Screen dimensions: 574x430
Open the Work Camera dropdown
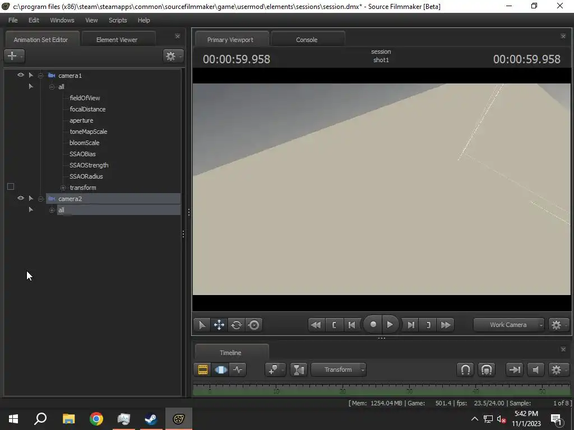(x=509, y=325)
